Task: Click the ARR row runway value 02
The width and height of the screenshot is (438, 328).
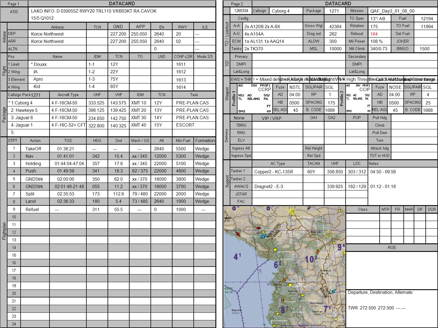Action: pos(178,41)
